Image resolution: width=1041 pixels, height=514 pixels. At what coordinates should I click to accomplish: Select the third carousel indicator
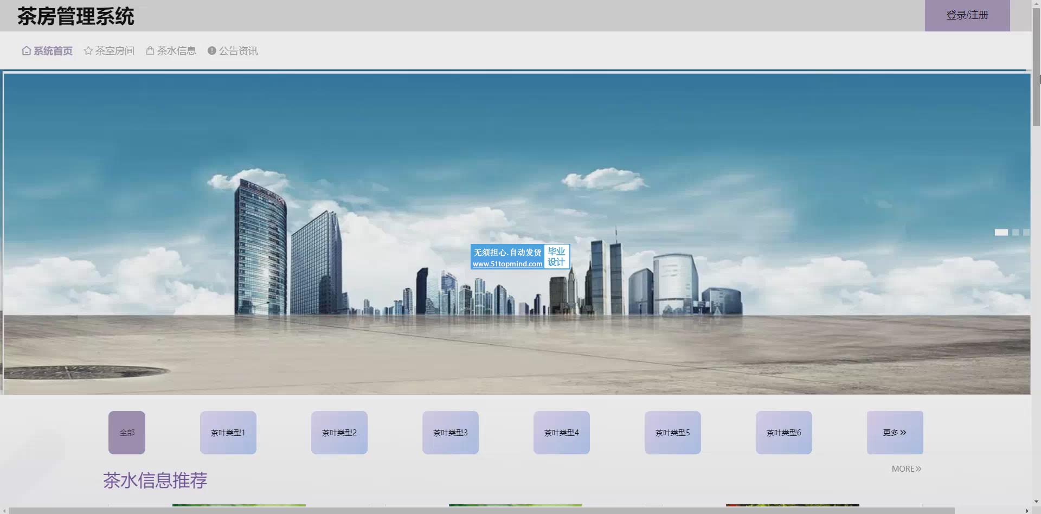(1026, 232)
